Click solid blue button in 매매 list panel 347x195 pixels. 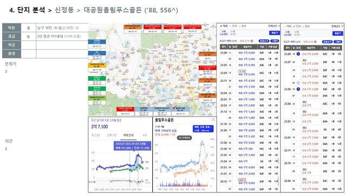point(274,32)
